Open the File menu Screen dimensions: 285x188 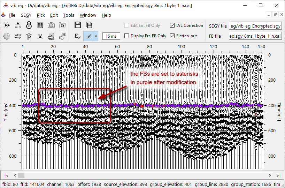(x=12, y=15)
